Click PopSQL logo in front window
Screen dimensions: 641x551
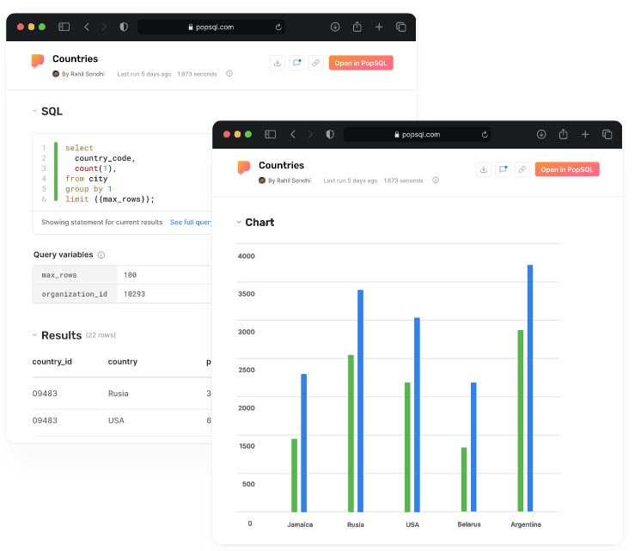point(244,168)
